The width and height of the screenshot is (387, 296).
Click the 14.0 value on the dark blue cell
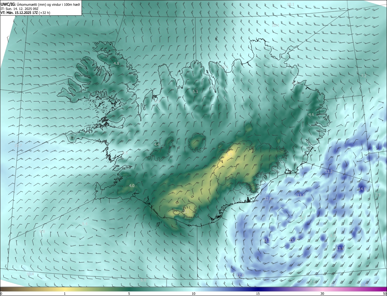(x=362, y=189)
